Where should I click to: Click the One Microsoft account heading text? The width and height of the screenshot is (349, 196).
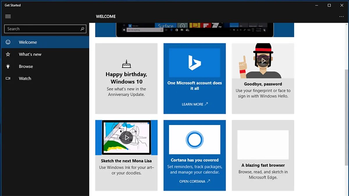(x=195, y=85)
